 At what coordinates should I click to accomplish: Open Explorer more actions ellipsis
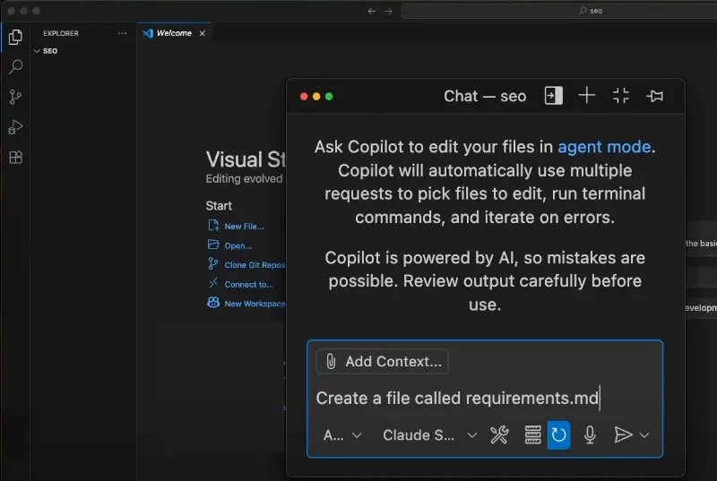pos(122,33)
